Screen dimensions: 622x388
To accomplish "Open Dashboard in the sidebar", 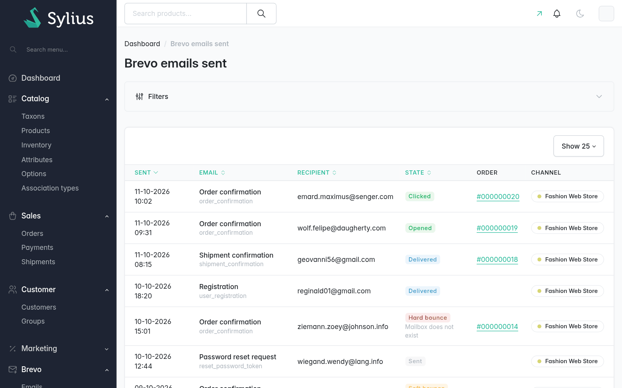I will pos(41,78).
